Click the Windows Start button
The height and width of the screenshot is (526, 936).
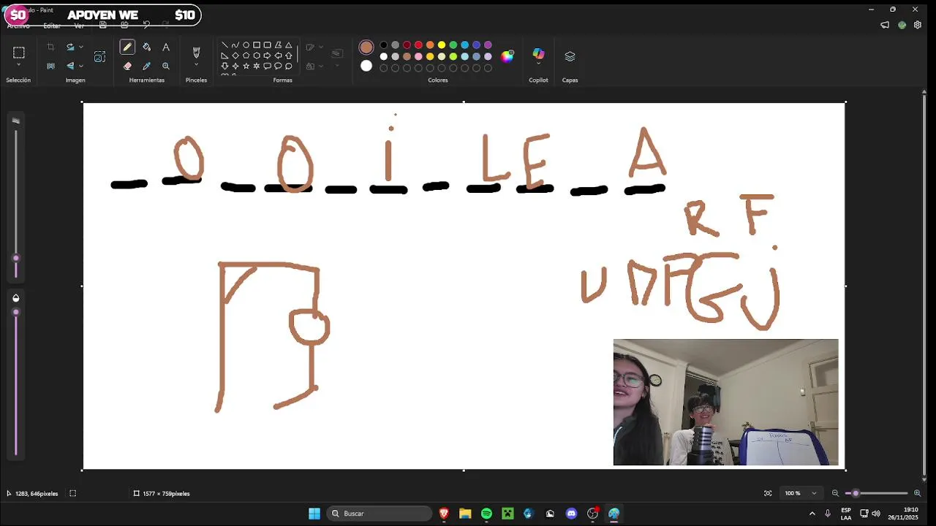pyautogui.click(x=314, y=514)
